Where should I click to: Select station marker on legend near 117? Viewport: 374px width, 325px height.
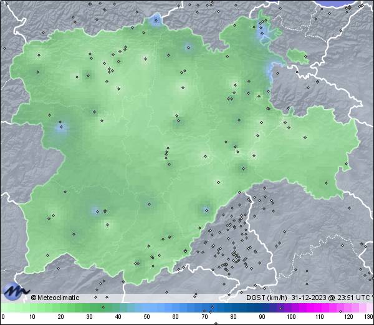click(340, 311)
